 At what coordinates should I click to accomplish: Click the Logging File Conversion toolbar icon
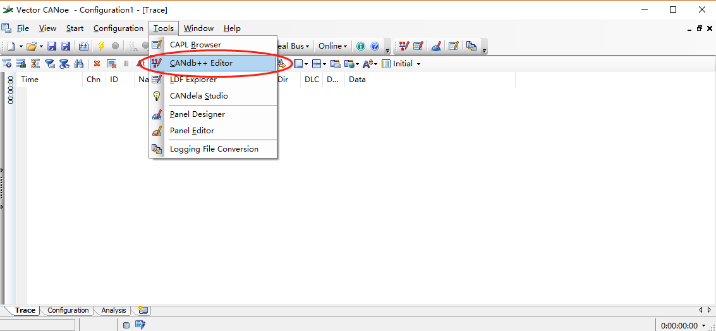471,46
